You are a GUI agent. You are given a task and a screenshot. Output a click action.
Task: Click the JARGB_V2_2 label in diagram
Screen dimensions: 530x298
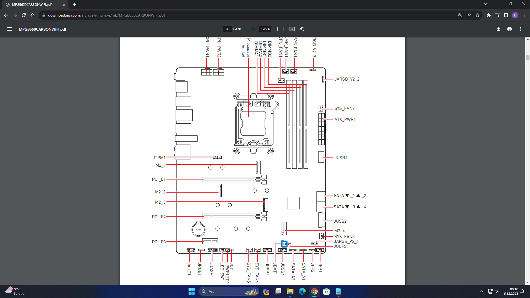pos(347,79)
